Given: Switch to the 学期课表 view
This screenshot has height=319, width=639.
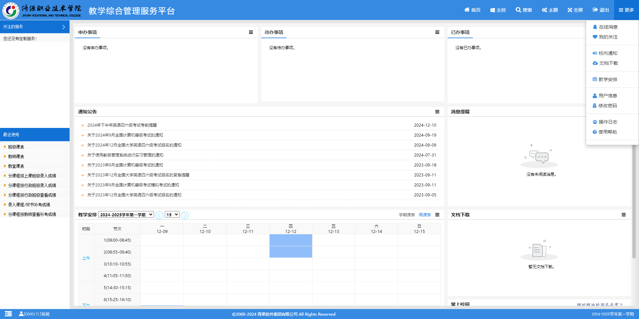Looking at the screenshot, I should pyautogui.click(x=407, y=215).
